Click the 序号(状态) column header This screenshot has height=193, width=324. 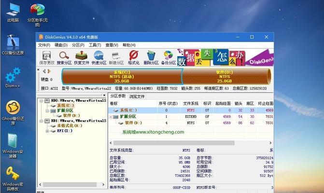(169, 104)
